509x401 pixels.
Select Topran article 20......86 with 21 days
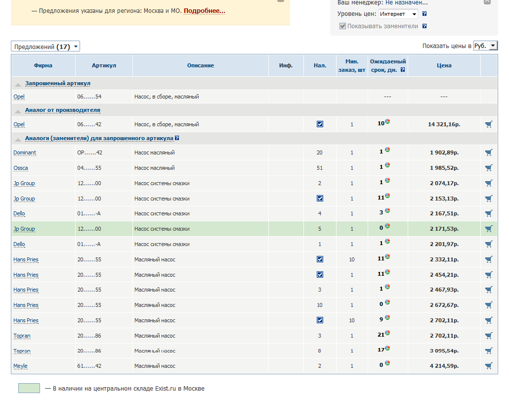click(x=89, y=336)
